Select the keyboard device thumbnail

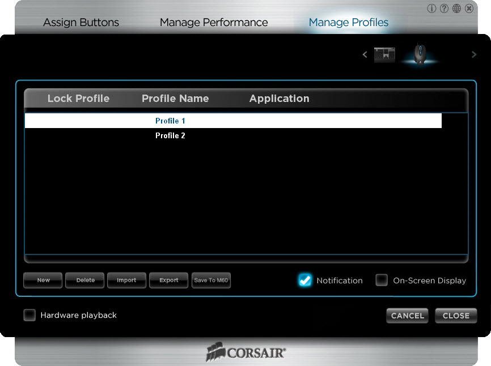(384, 55)
